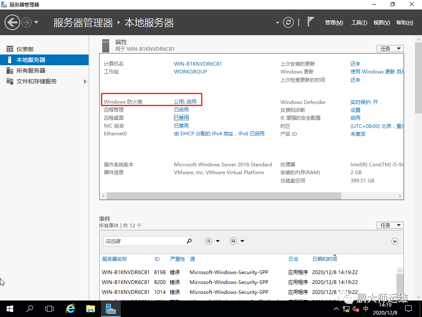Click Ethernet0 DHCP IPv4 address link
This screenshot has width=422, height=317.
pyautogui.click(x=219, y=134)
